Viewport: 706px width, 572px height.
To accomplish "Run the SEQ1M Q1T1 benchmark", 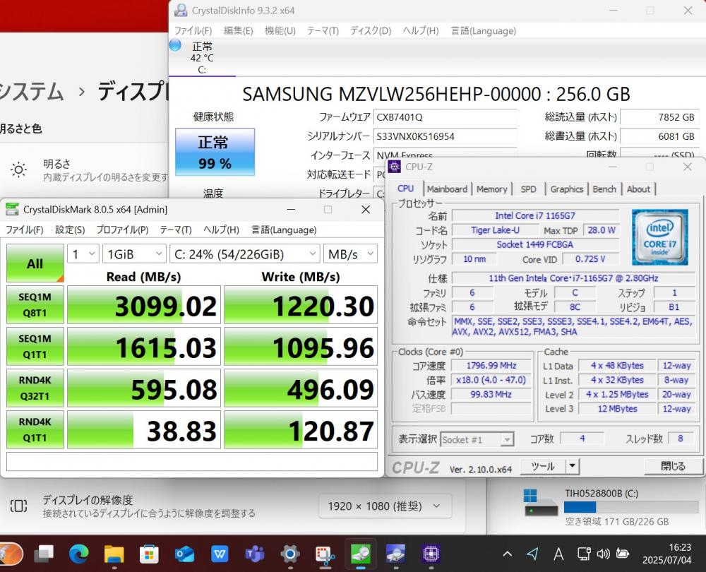I will pos(35,346).
